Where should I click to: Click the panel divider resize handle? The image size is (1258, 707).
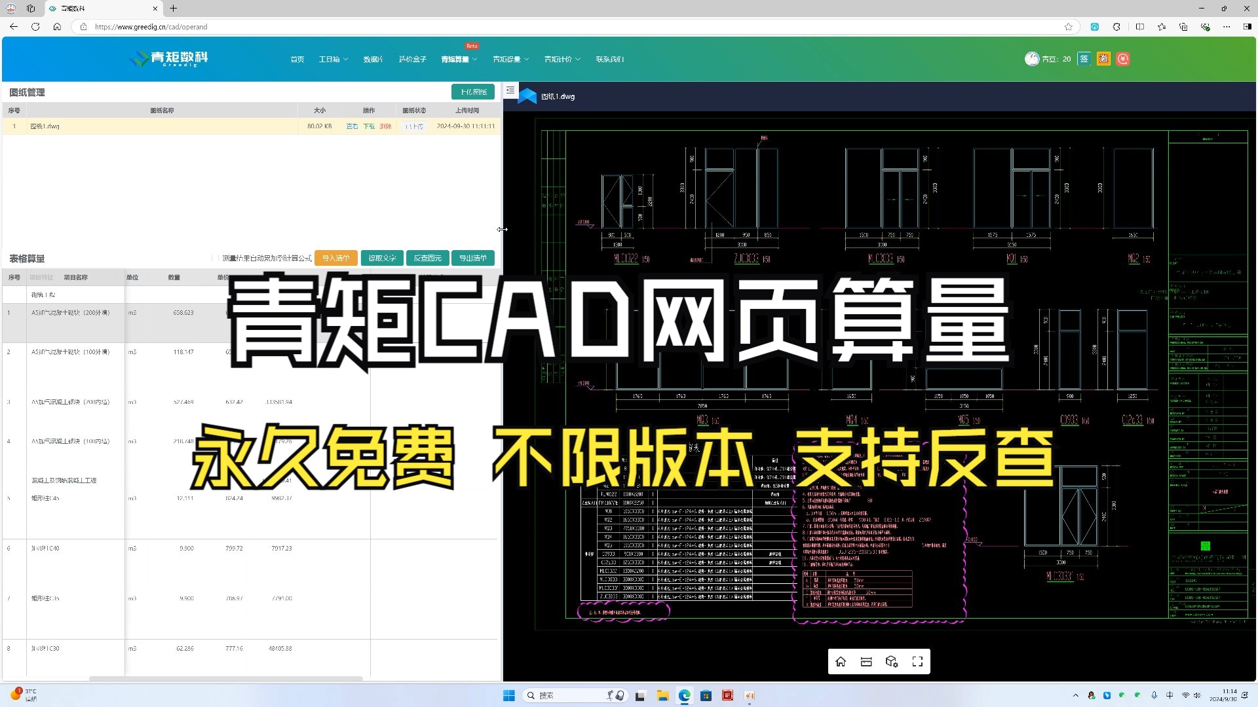[x=502, y=229]
